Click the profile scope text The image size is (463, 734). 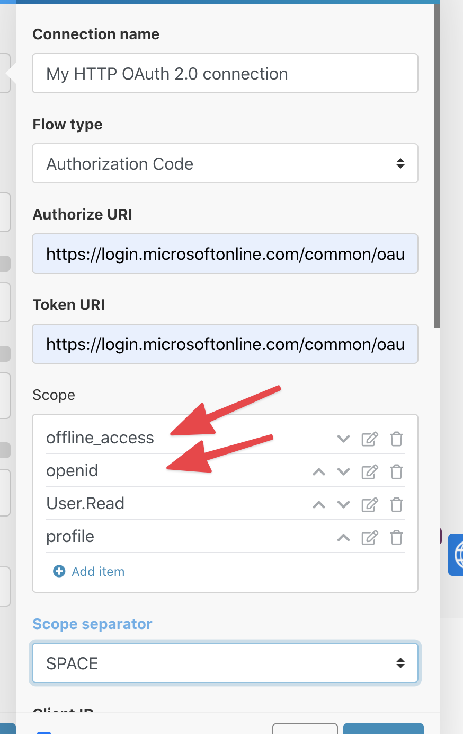(70, 537)
